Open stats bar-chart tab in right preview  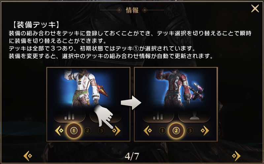158,117
